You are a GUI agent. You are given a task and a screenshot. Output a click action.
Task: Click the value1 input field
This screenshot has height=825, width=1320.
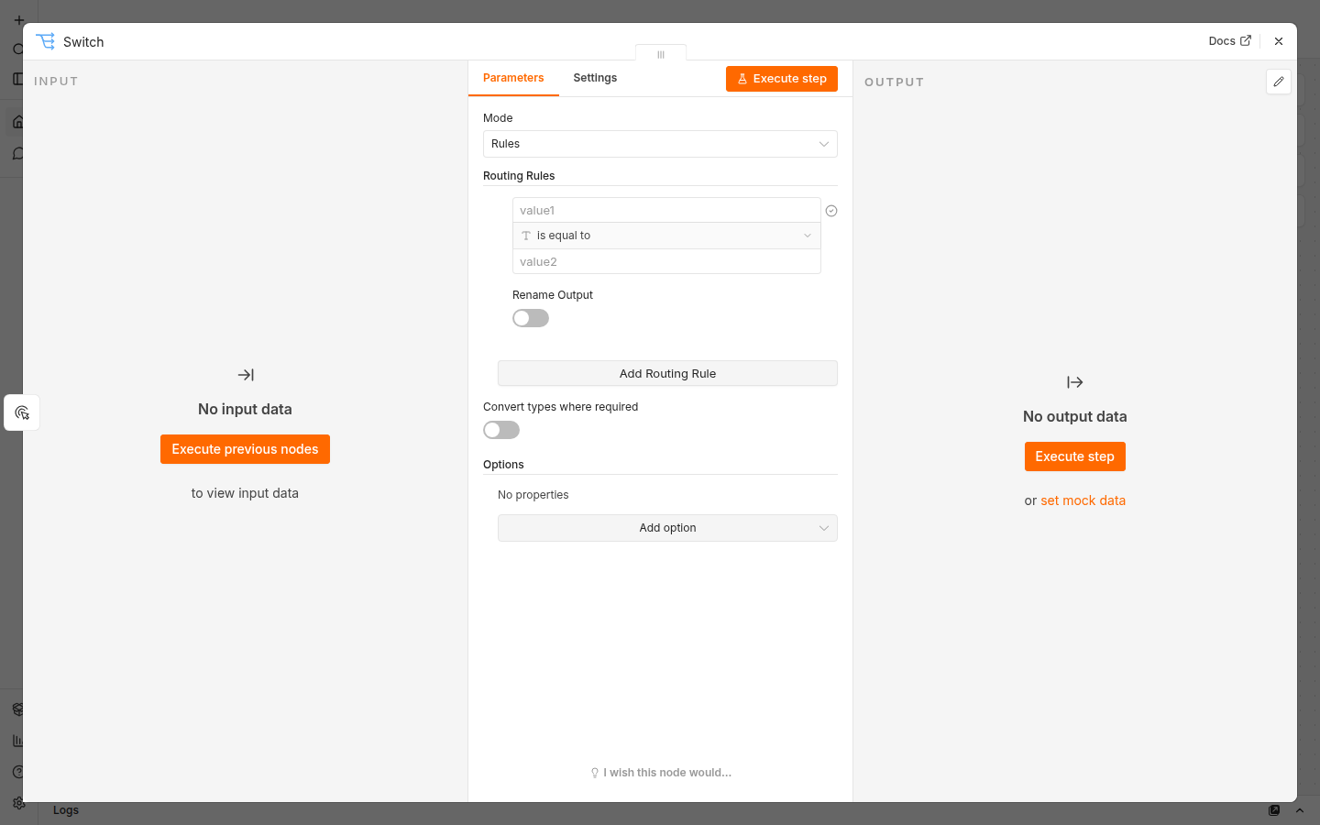coord(666,210)
